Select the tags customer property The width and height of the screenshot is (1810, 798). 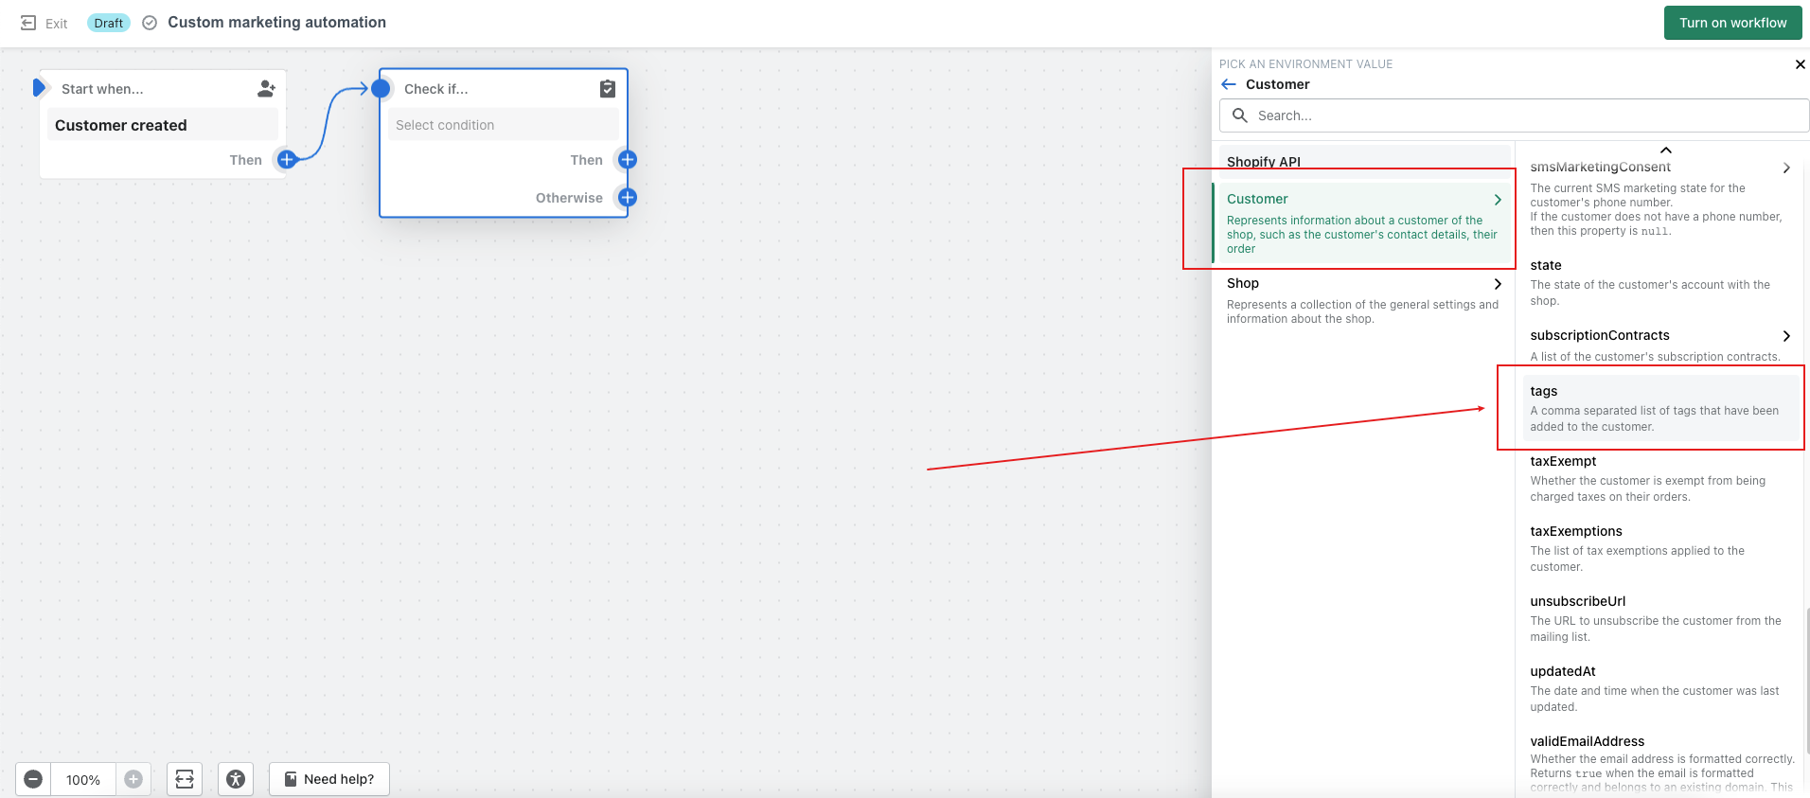pyautogui.click(x=1660, y=408)
